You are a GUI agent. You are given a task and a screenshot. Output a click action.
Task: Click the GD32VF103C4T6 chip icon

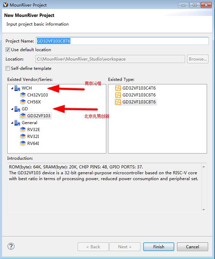(x=118, y=88)
